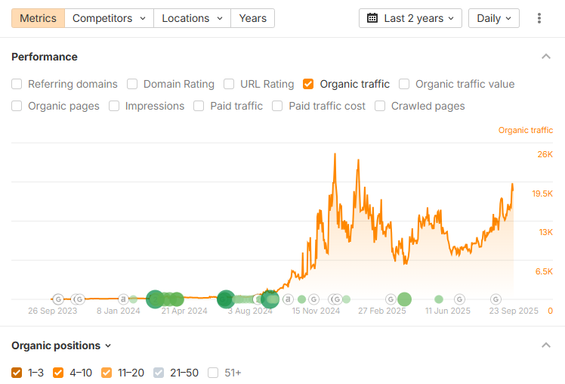
Task: Open the Last 2 years date dropdown
Action: (410, 18)
